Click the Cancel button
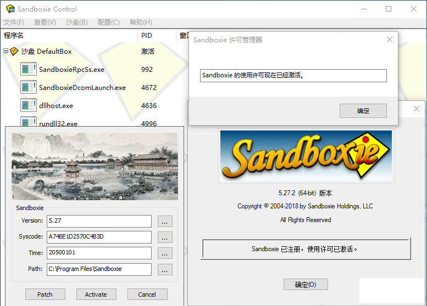This screenshot has height=306, width=427. pyautogui.click(x=147, y=294)
